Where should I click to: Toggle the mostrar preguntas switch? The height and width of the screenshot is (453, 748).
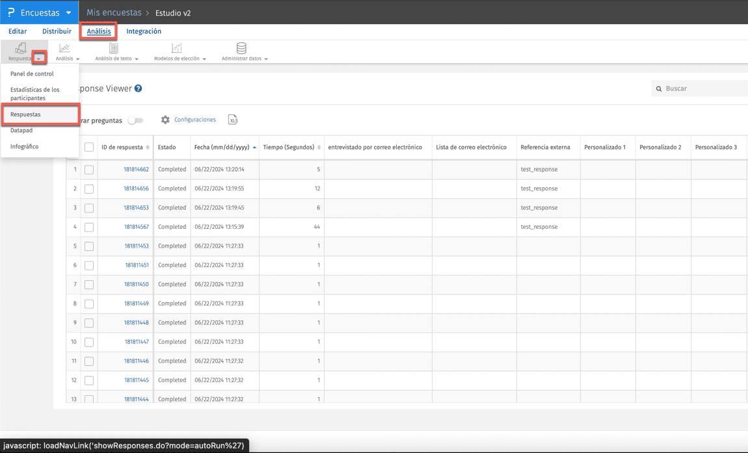coord(135,120)
